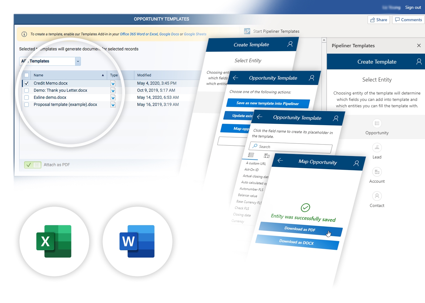The image size is (425, 303).
Task: Click the Word file icon for Demo: Thank you Letter.docx
Action: coord(113,90)
